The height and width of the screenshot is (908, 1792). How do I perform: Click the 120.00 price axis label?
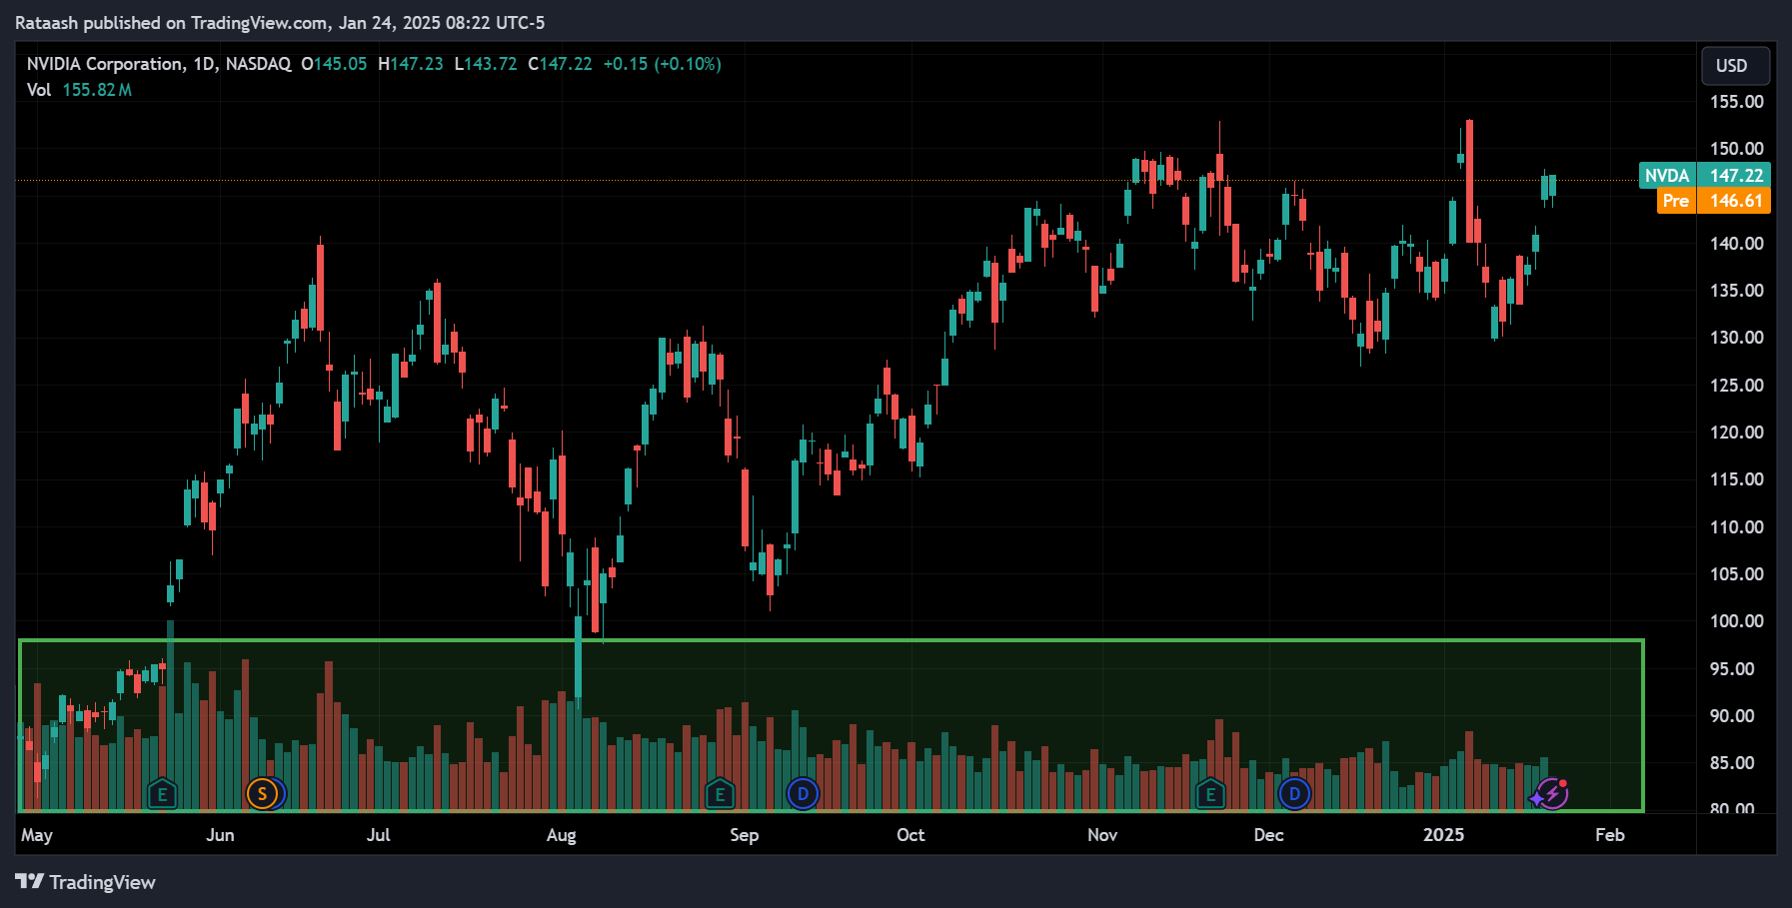1736,433
